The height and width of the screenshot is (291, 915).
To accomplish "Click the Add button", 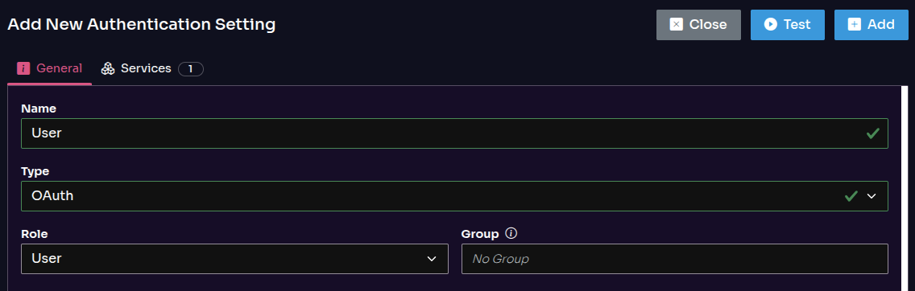I will [872, 24].
